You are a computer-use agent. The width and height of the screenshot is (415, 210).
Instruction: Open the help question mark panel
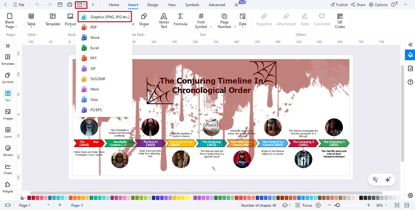410,82
